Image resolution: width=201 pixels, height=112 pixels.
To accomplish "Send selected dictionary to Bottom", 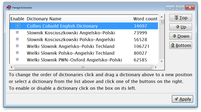I will click(180, 45).
